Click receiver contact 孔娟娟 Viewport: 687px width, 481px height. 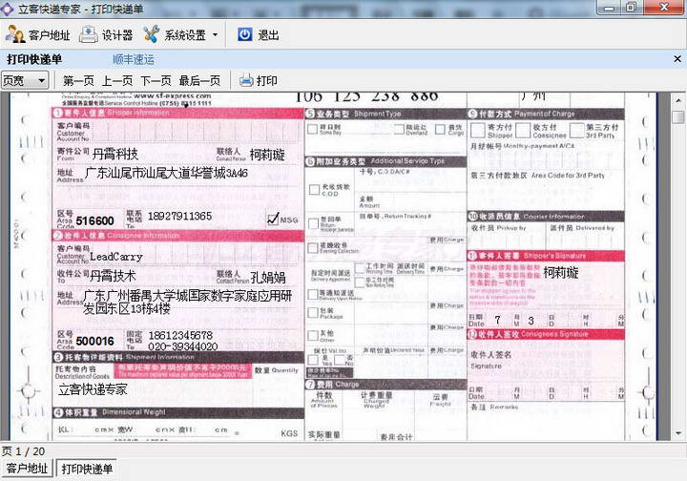[268, 277]
